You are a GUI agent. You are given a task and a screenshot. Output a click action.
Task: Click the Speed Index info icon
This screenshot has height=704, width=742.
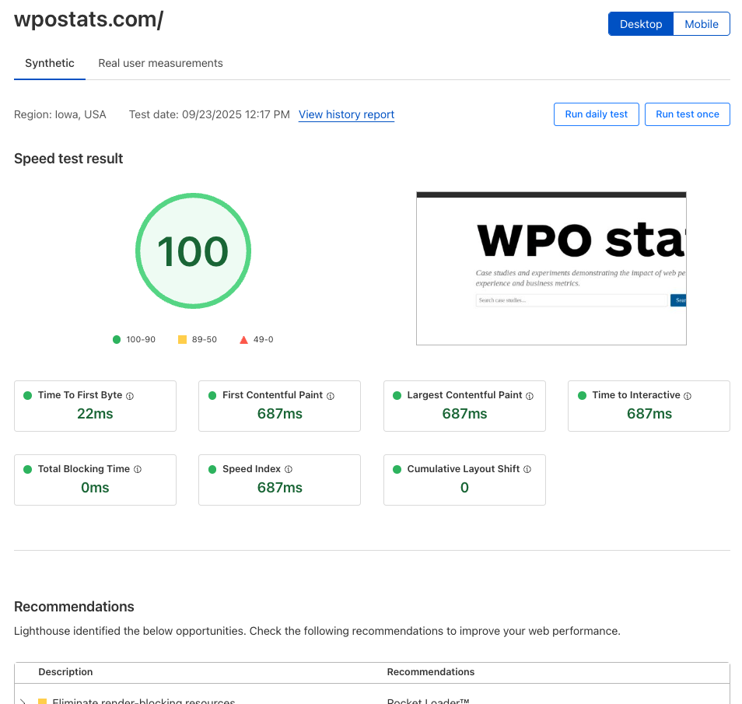(289, 470)
